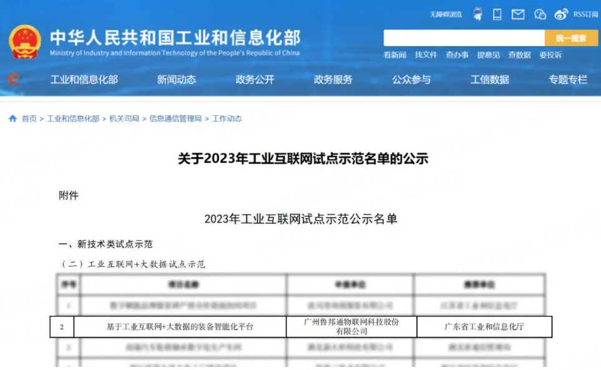
Task: Focus the site search input box
Action: point(464,38)
